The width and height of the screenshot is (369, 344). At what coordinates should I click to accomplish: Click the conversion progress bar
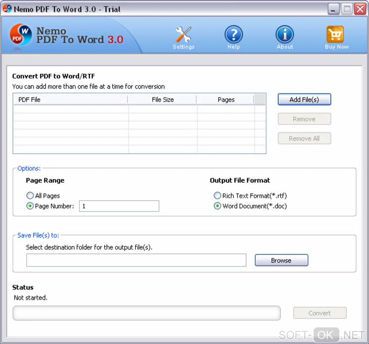point(147,313)
